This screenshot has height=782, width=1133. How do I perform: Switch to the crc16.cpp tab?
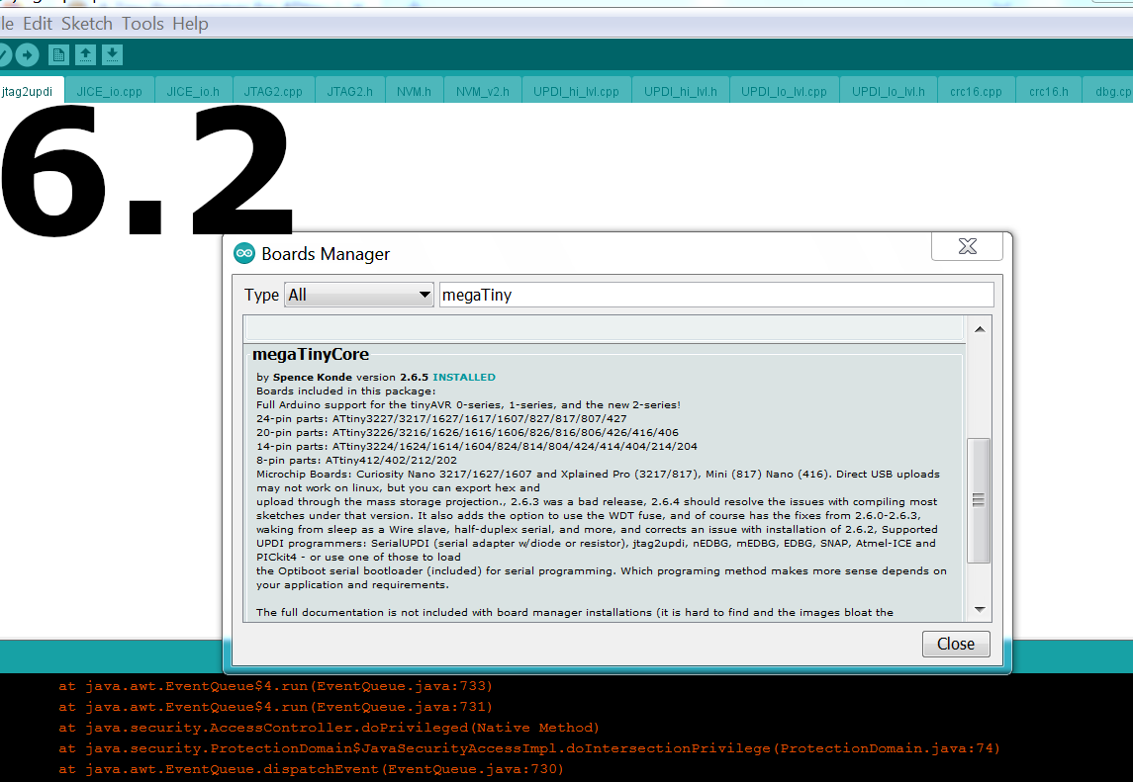[x=976, y=92]
